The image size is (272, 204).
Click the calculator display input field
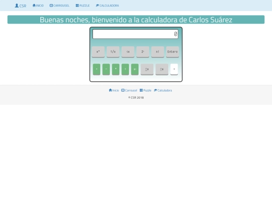(x=135, y=34)
